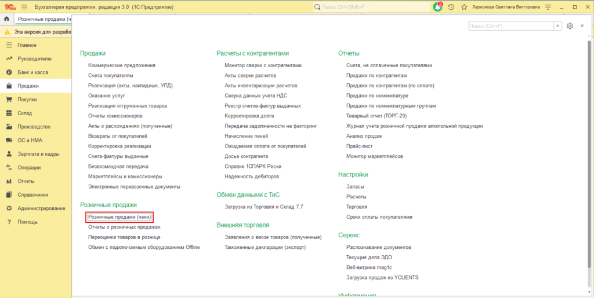The width and height of the screenshot is (594, 298).
Task: Open Переоценка товаров в рознице
Action: pos(124,237)
